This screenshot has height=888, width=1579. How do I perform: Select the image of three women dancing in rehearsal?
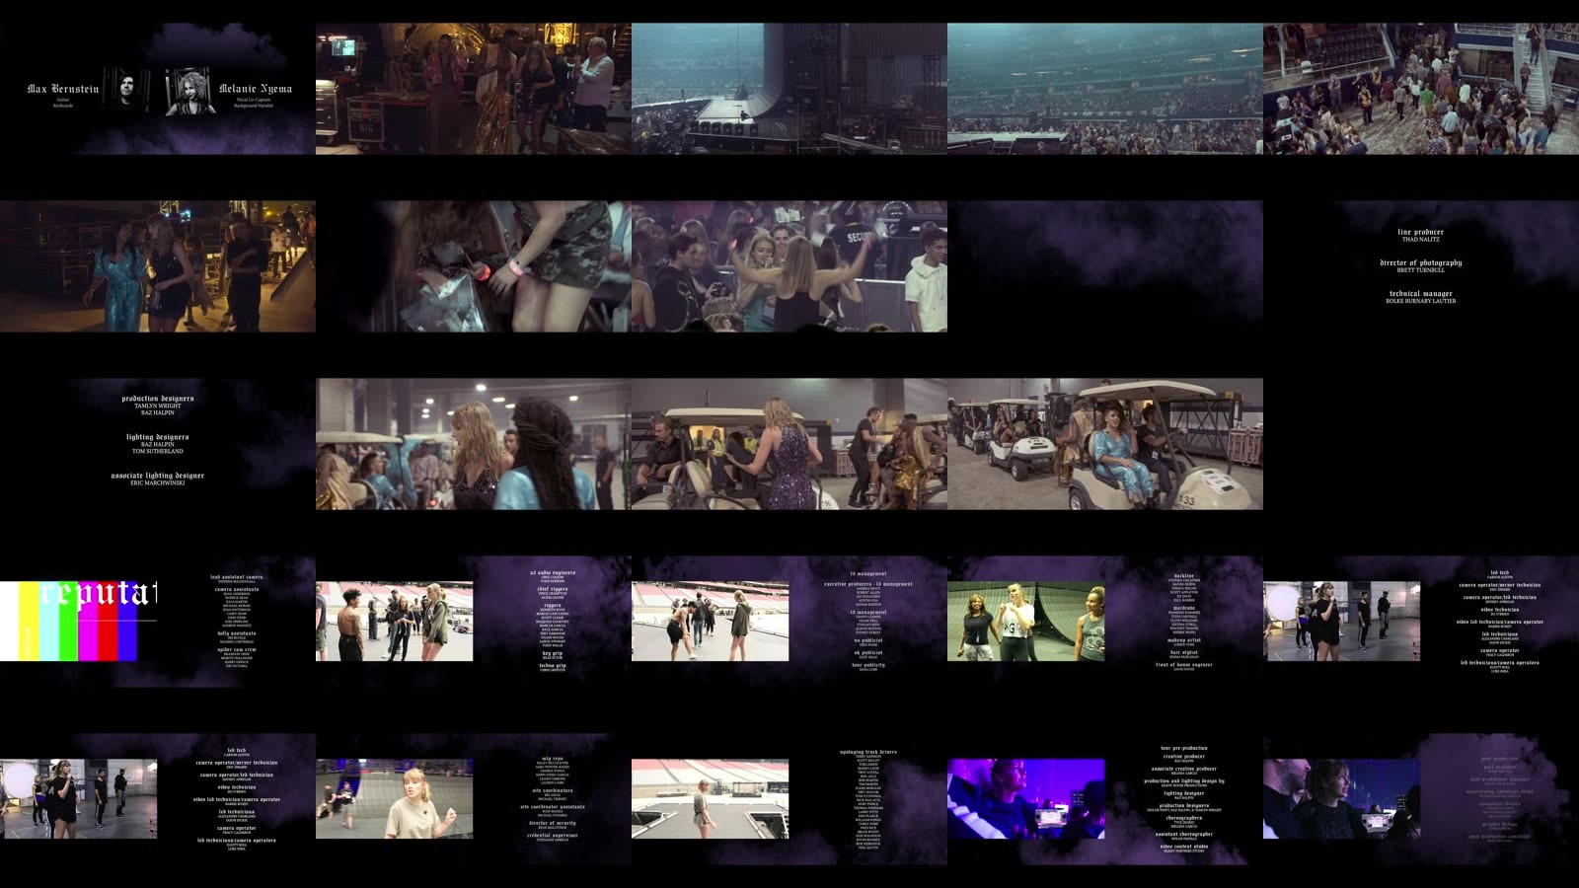pos(1026,621)
